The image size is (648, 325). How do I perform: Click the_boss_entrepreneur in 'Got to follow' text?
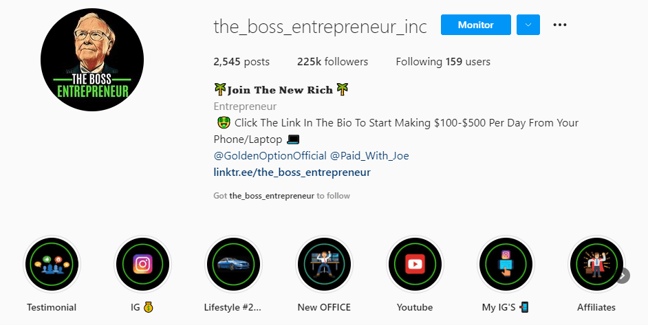pos(272,196)
